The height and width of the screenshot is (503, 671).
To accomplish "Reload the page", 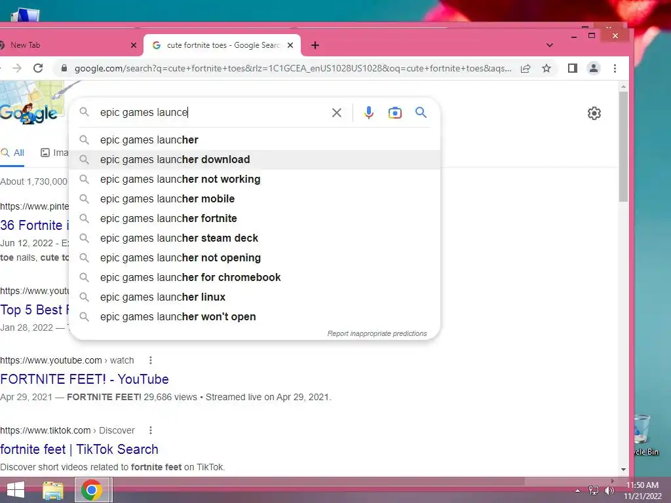I will pos(38,68).
